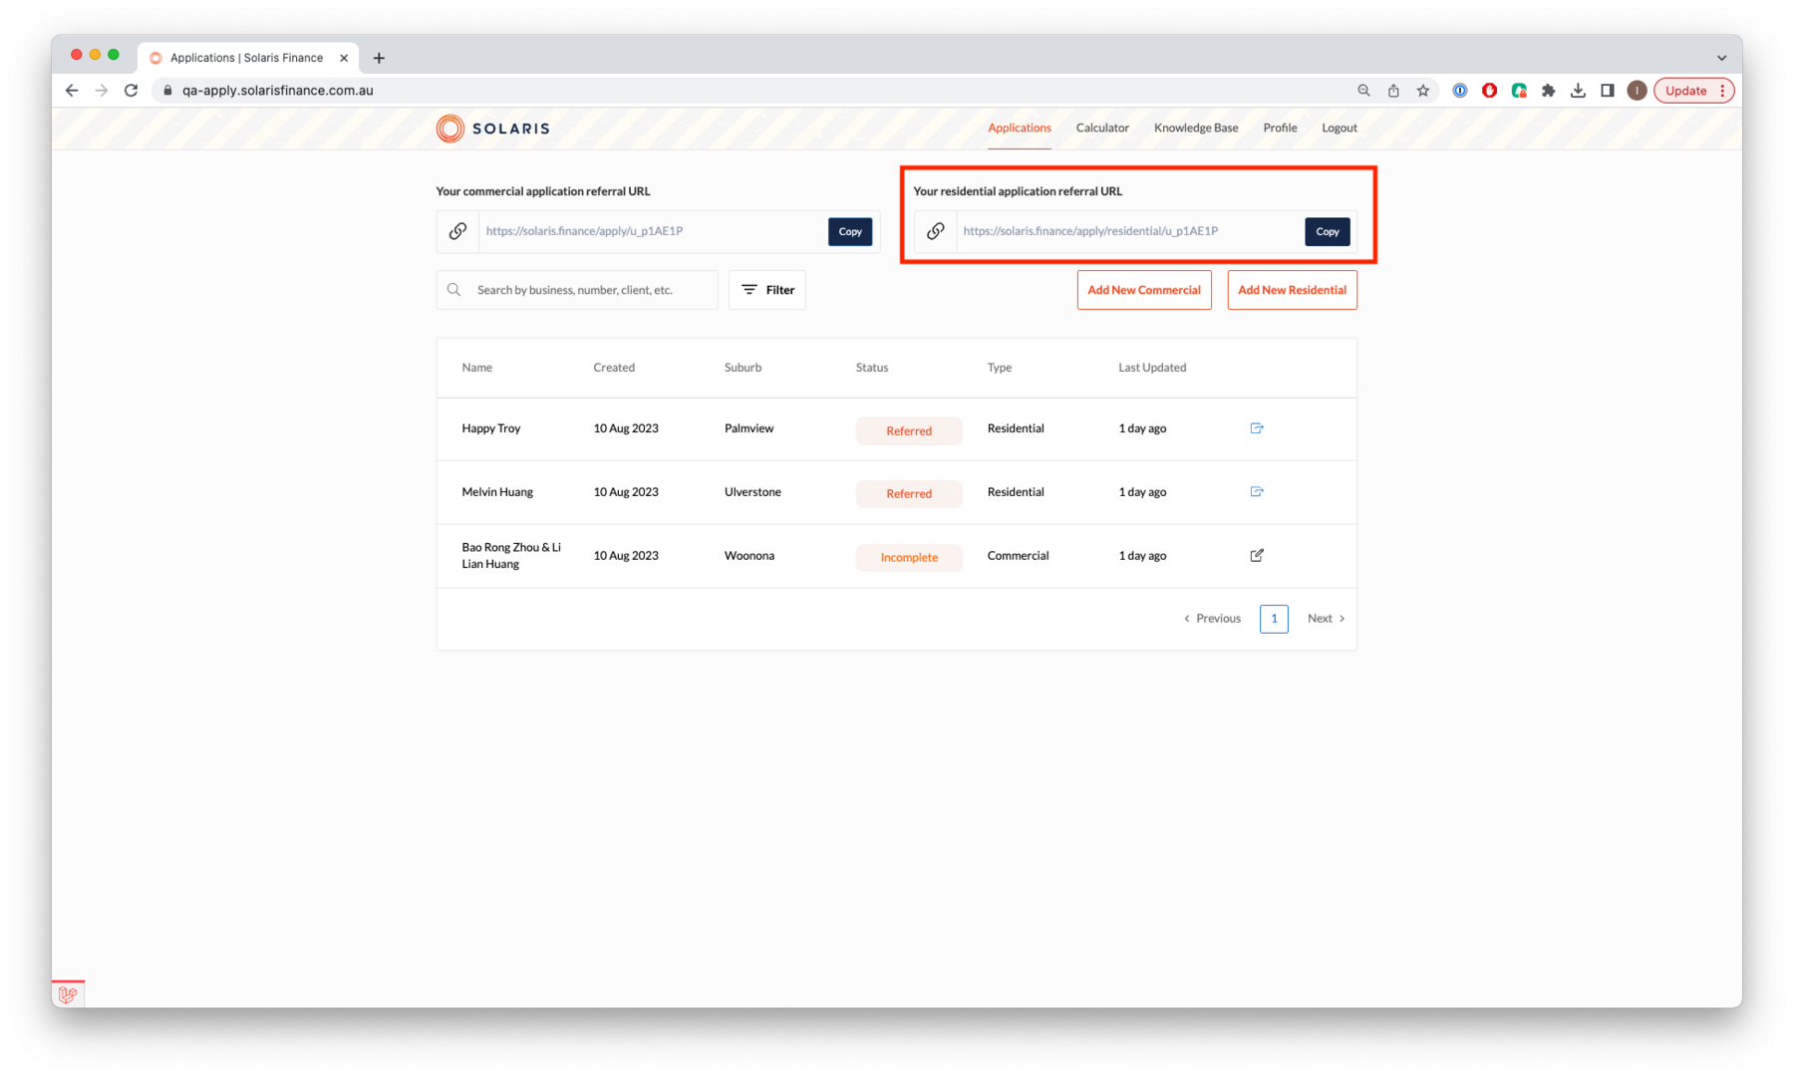1794x1076 pixels.
Task: Edit the Bao Rong Zhou application
Action: pyautogui.click(x=1256, y=555)
